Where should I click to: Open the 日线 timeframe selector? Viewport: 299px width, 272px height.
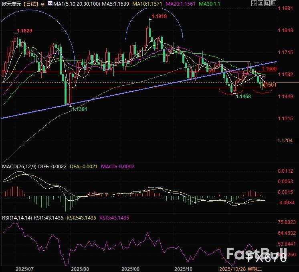tap(30, 4)
